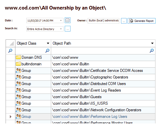The height and width of the screenshot is (128, 164).
Task: Open the Object Path column filter arrow
Action: tap(152, 43)
